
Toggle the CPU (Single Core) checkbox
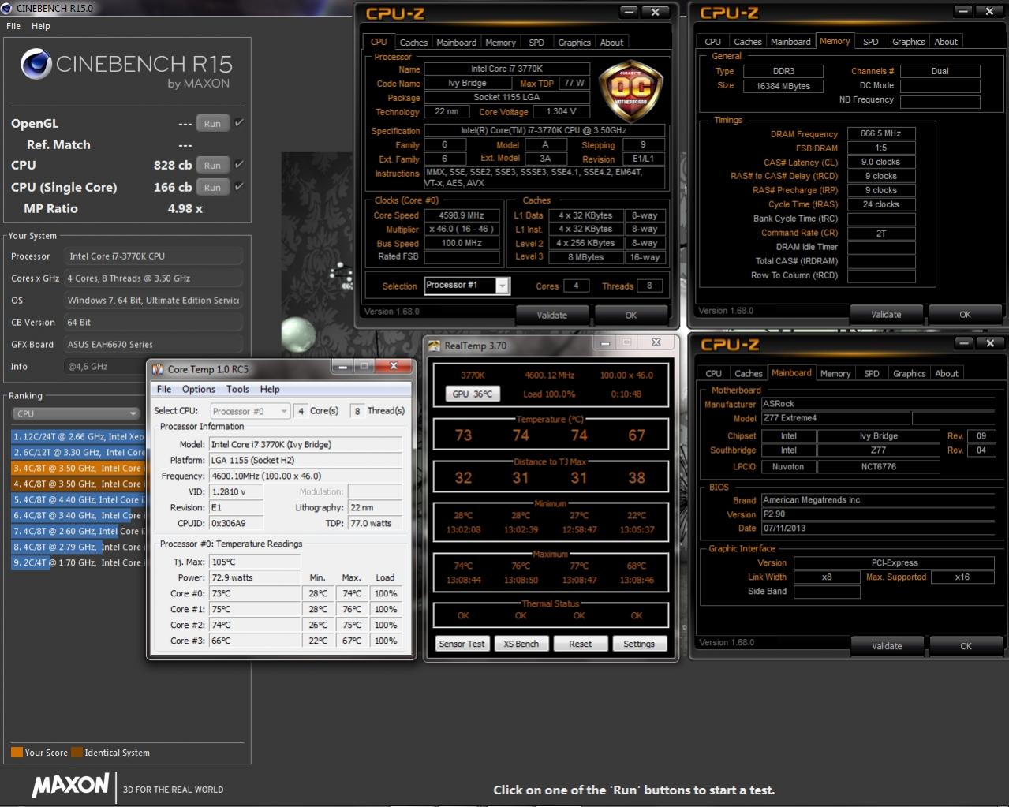pos(239,187)
